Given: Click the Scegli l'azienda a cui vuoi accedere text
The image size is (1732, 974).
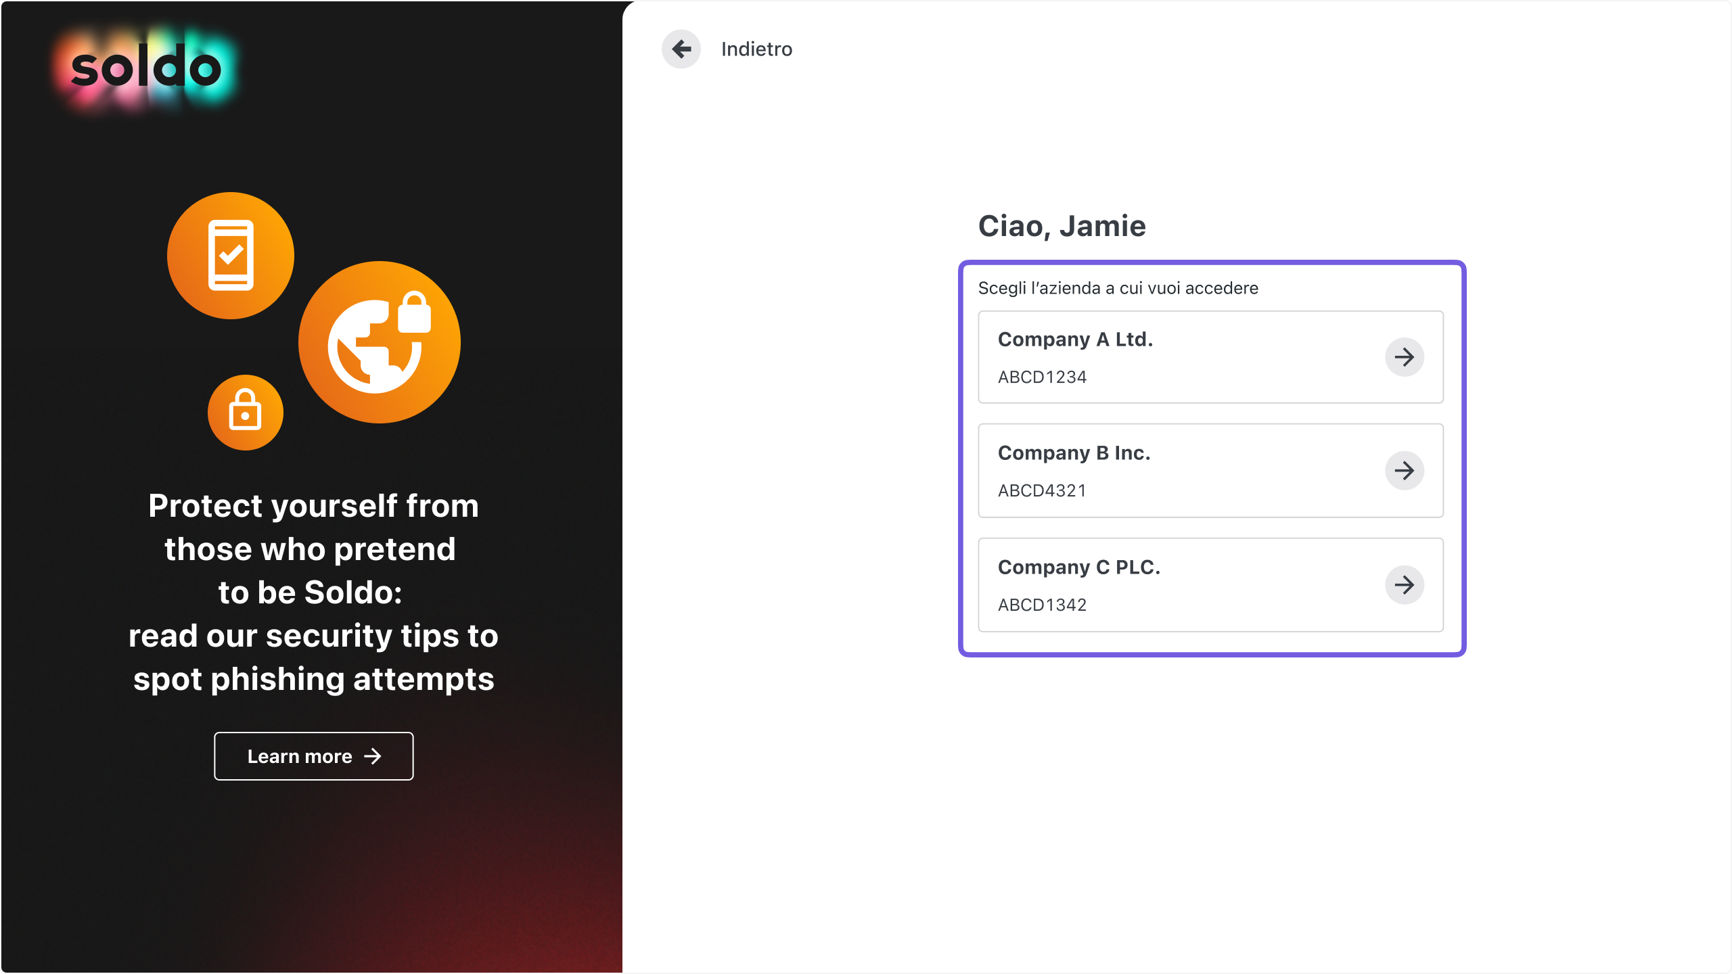Looking at the screenshot, I should (1118, 288).
